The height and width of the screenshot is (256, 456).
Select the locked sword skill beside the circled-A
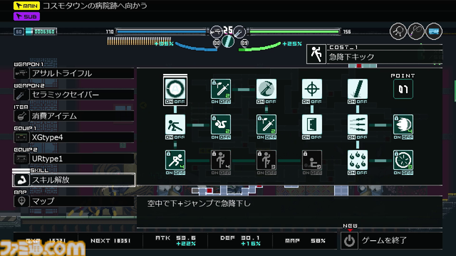[x=221, y=89]
